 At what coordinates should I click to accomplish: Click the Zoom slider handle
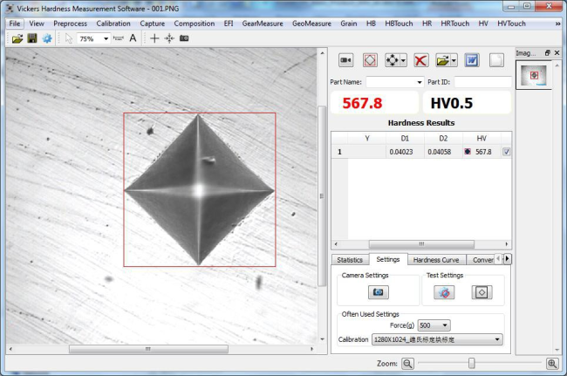(471, 363)
